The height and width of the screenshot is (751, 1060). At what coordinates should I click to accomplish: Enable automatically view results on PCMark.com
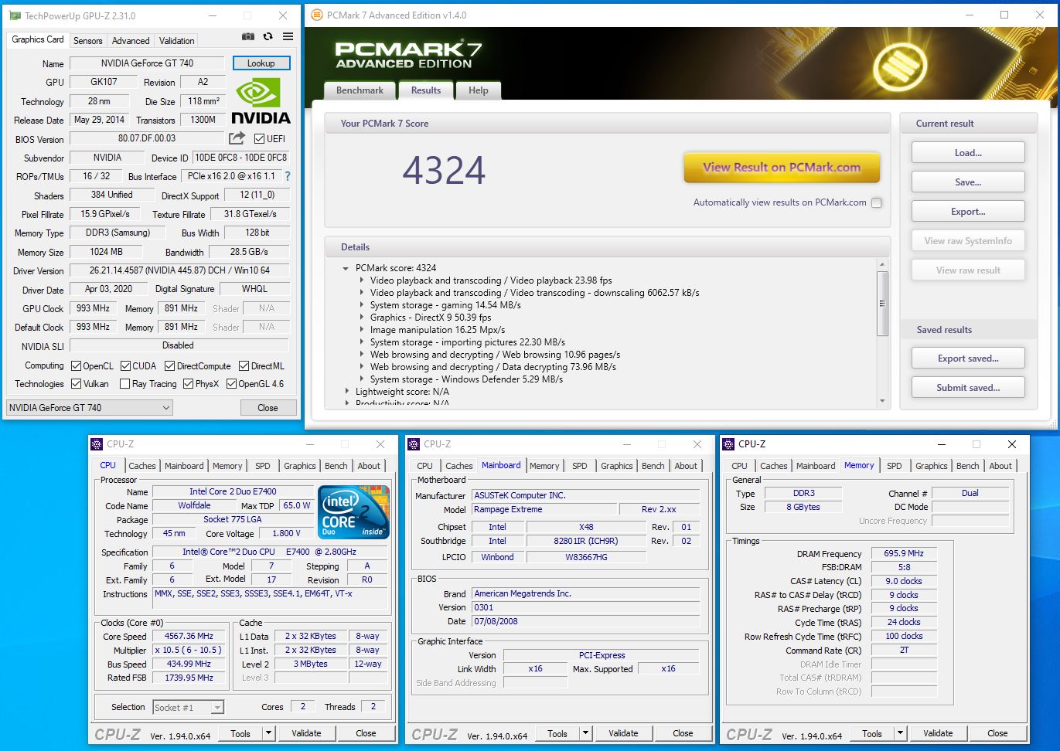[x=876, y=203]
